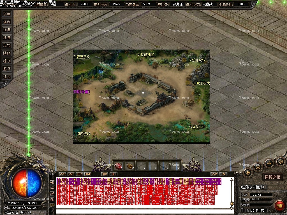The image size is (287, 215).
Task: Select map location 2.魔兽祭坛
Action: [82, 57]
